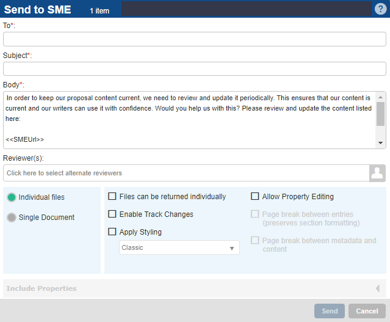Click the Body scrollbar down arrow
390x322 pixels.
(380, 143)
